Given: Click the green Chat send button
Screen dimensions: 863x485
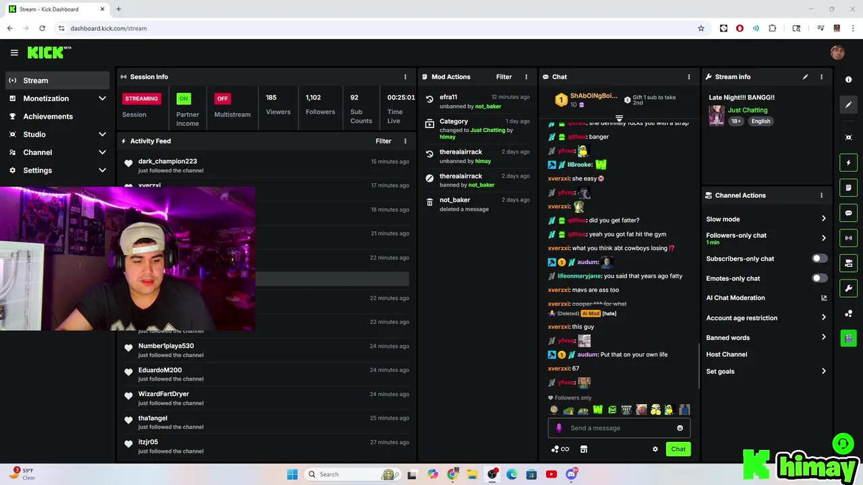Looking at the screenshot, I should tap(678, 449).
